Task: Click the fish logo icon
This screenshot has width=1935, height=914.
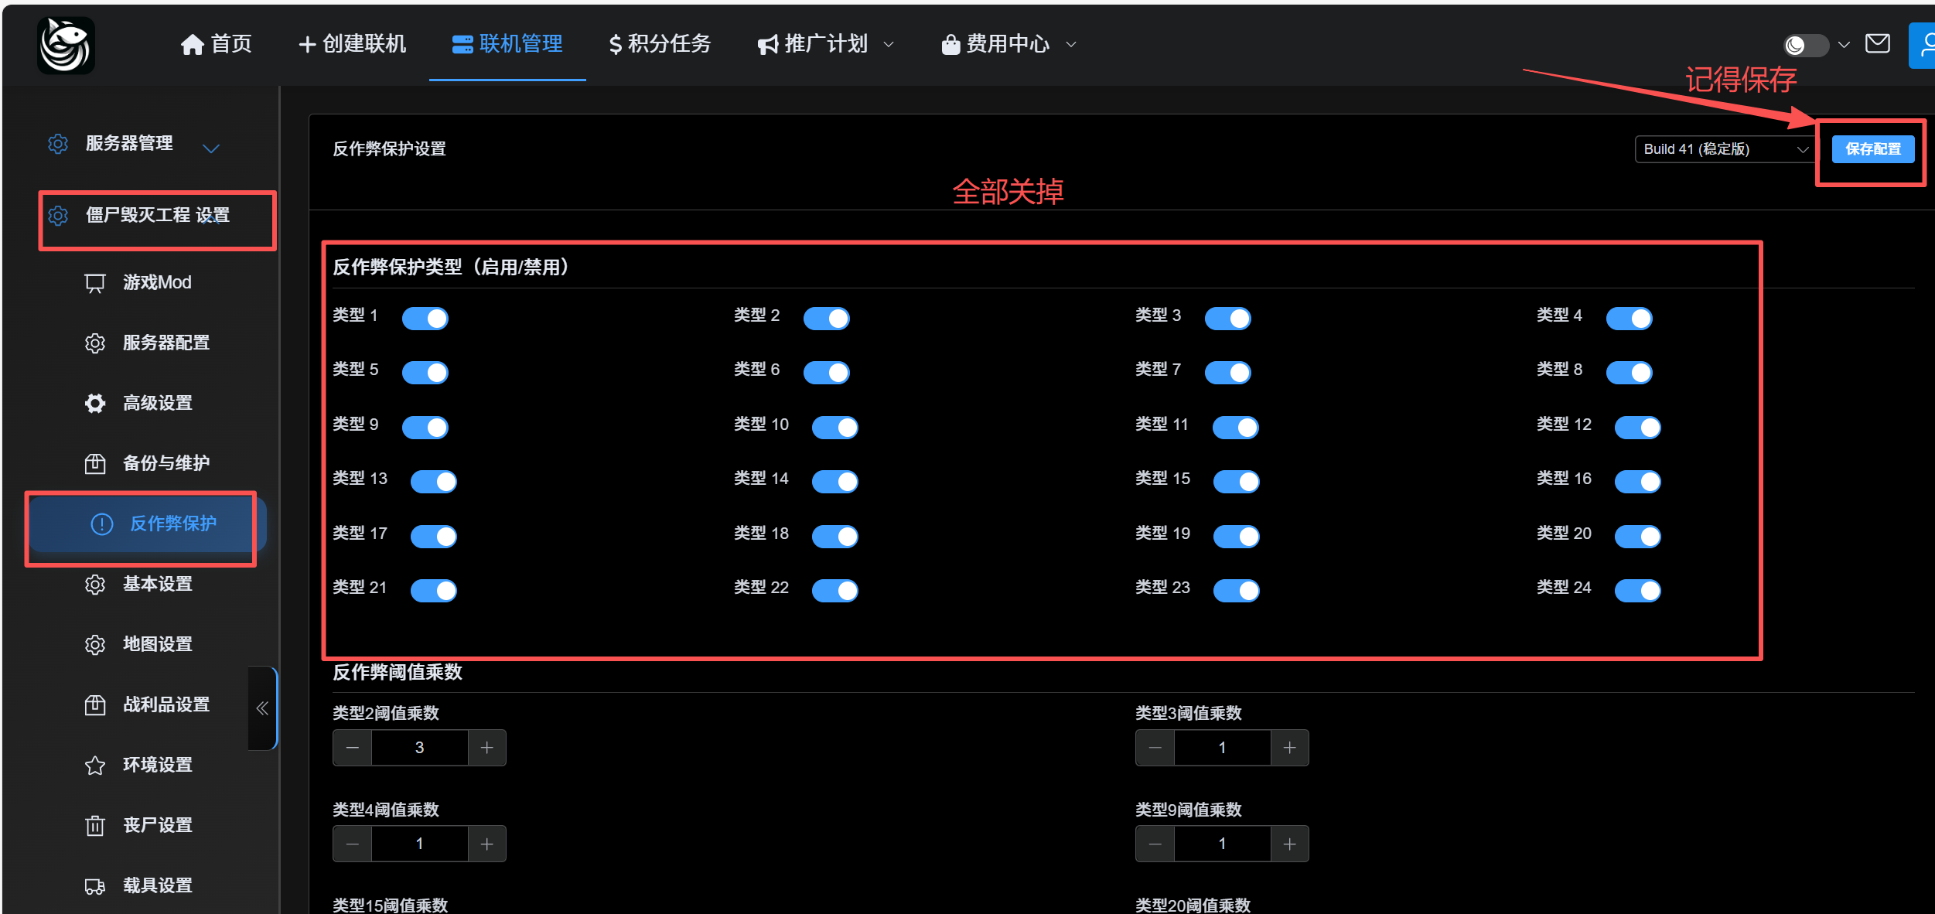Action: tap(67, 46)
